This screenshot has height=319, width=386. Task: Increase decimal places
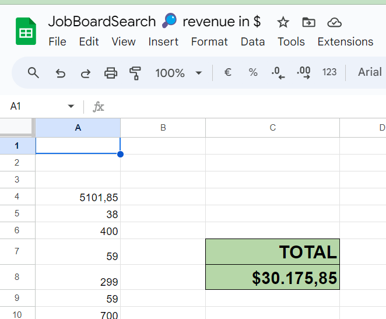tap(304, 73)
